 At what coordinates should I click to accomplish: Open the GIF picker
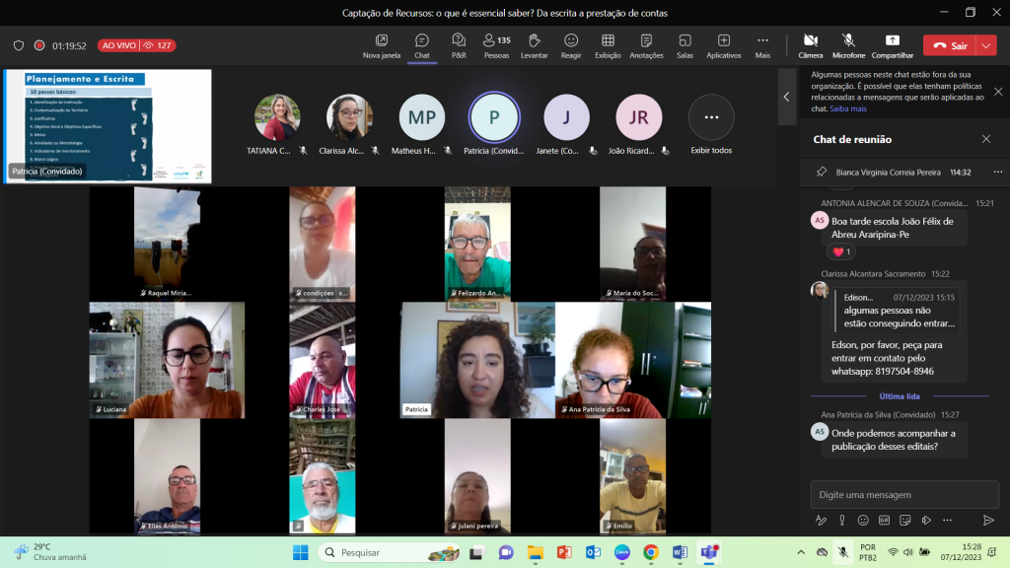click(x=884, y=521)
